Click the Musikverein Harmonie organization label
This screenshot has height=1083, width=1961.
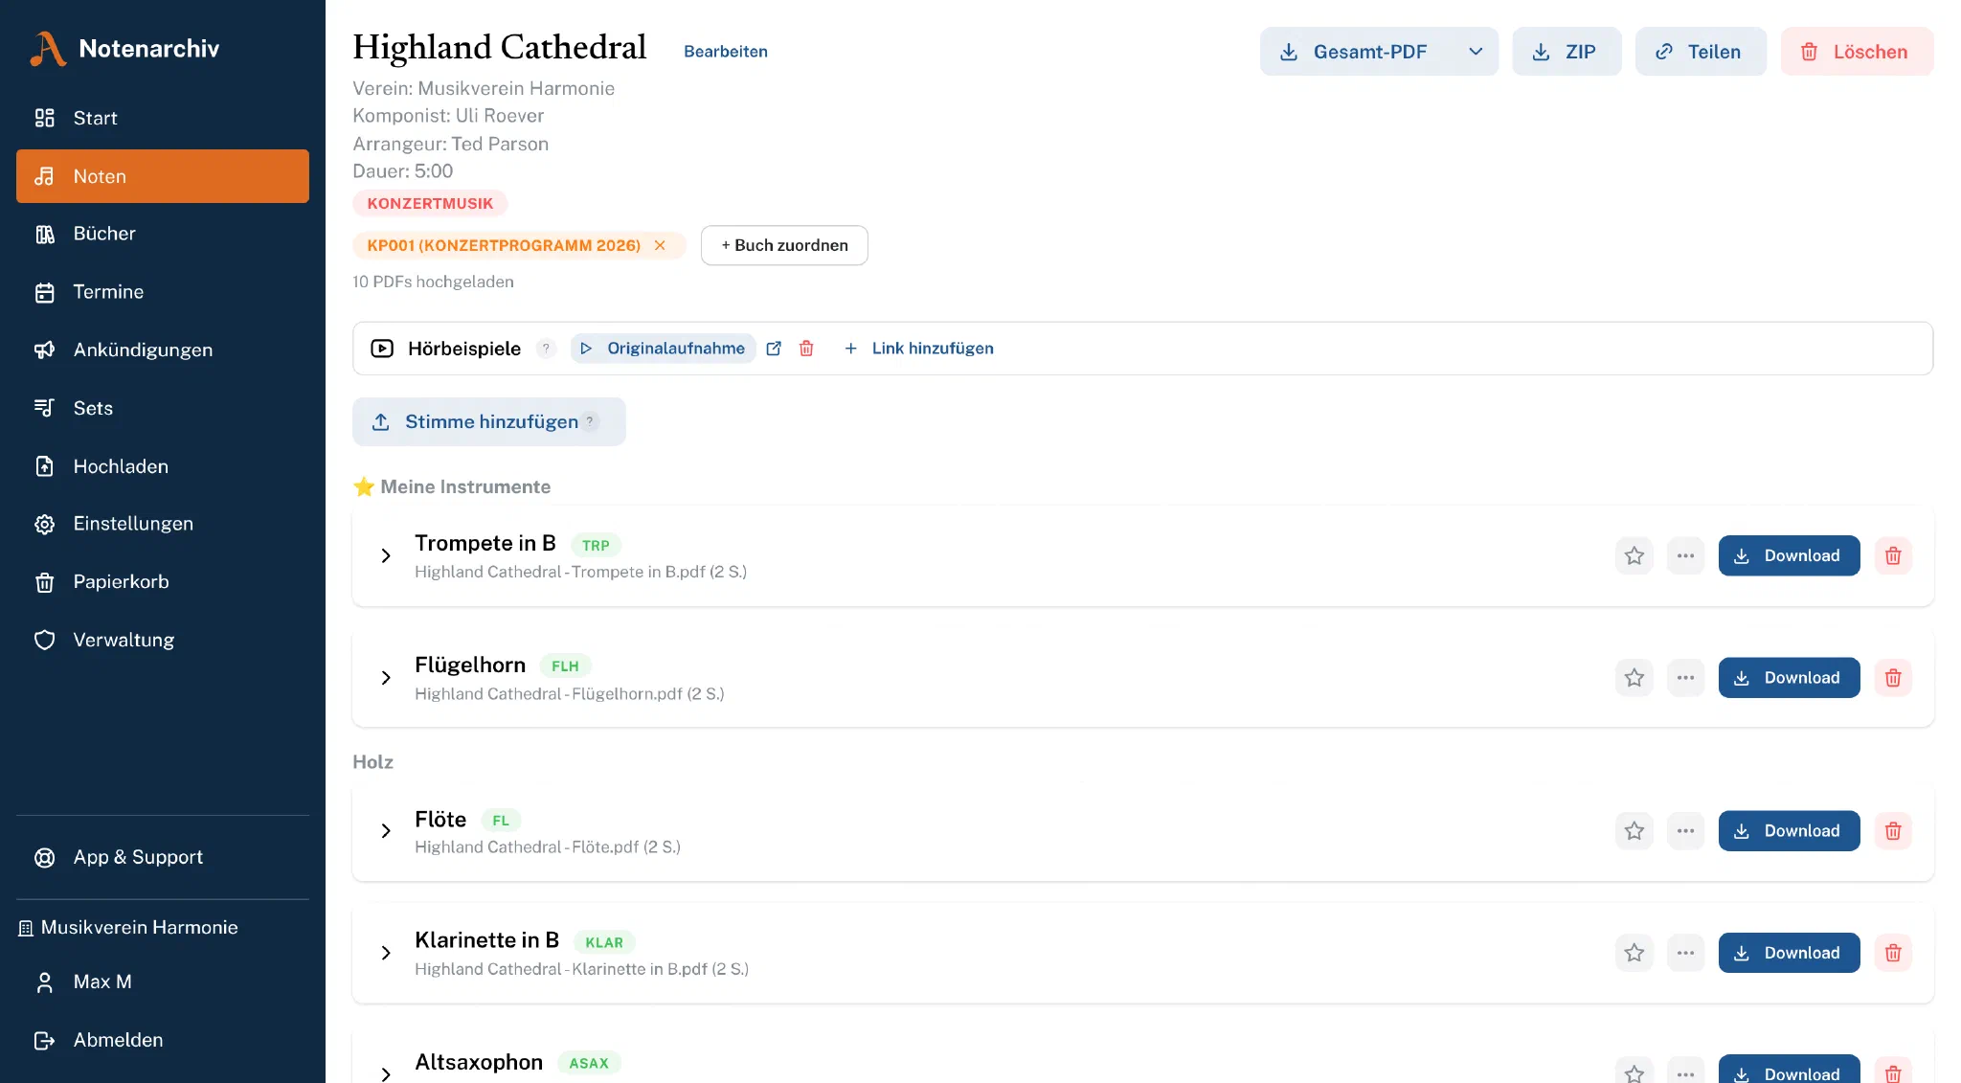point(129,927)
